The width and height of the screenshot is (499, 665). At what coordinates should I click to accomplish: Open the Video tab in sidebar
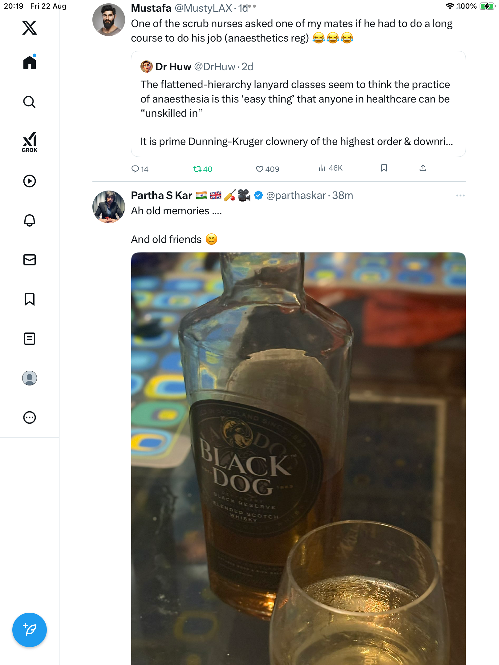(30, 181)
